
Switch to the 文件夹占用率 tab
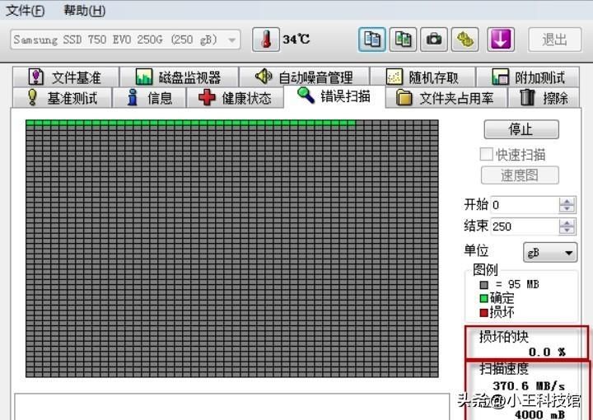(445, 98)
